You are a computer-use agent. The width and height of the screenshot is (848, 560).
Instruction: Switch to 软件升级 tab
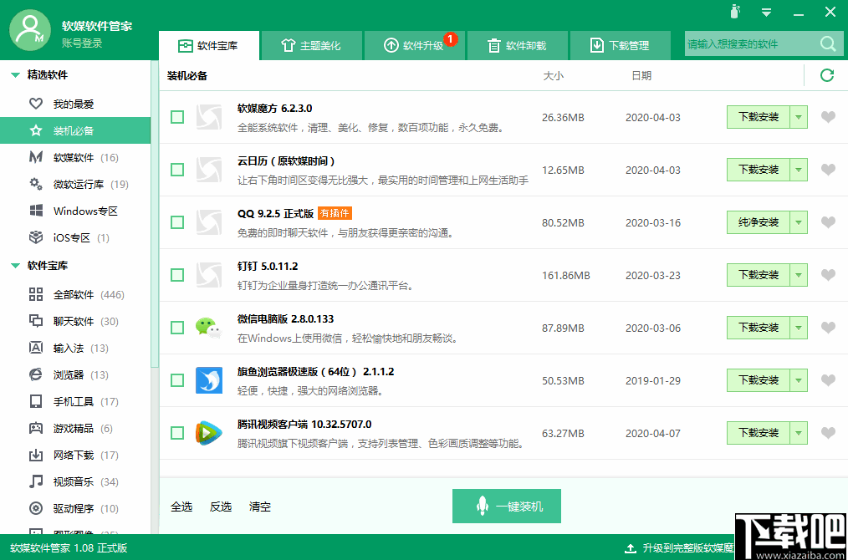(x=414, y=45)
